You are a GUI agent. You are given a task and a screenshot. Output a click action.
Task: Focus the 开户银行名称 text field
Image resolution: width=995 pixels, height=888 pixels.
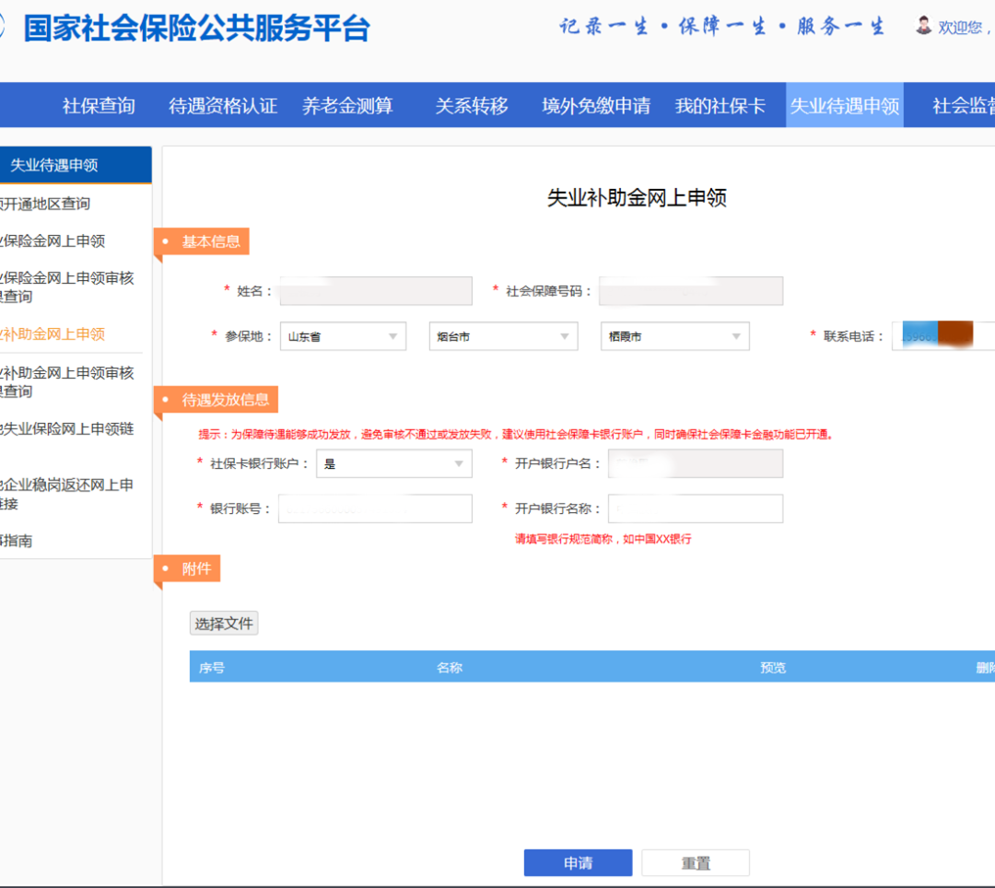(695, 508)
